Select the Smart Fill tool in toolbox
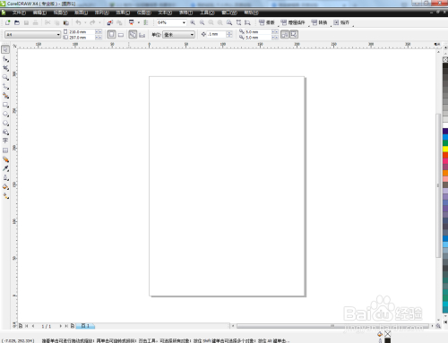 coord(5,96)
